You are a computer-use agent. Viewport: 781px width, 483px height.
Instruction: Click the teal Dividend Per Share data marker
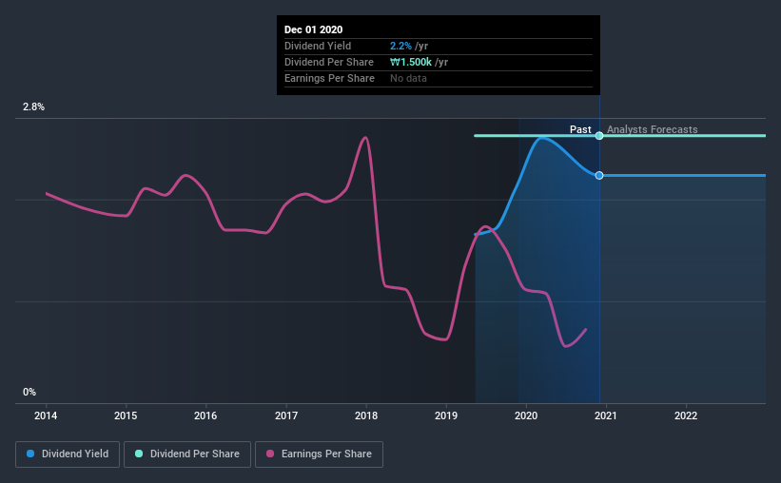pyautogui.click(x=599, y=136)
